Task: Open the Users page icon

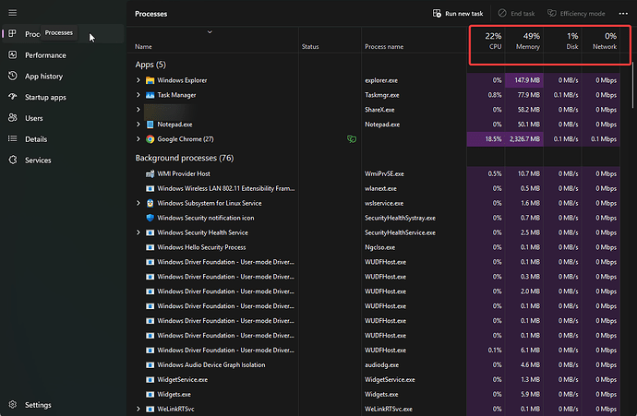Action: [x=13, y=118]
